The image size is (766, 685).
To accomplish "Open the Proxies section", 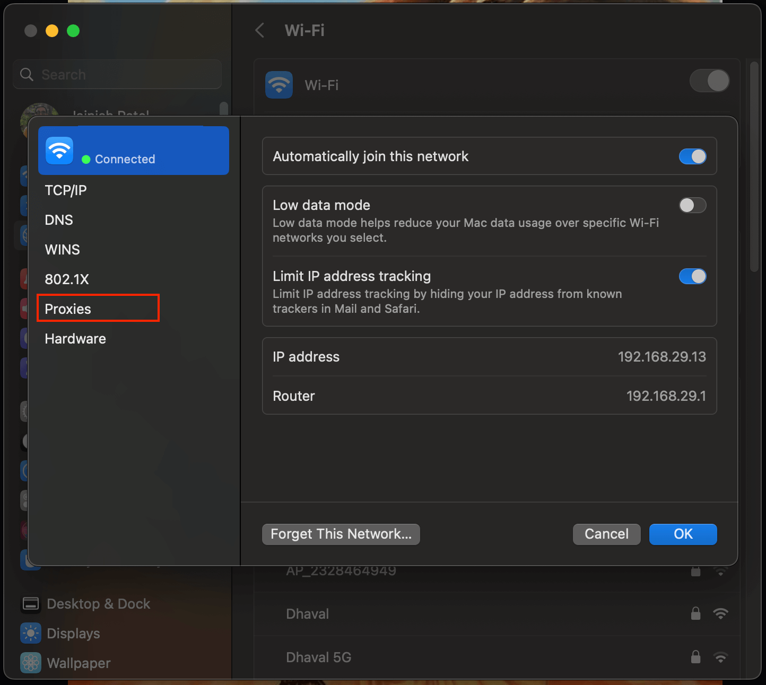I will pyautogui.click(x=67, y=309).
